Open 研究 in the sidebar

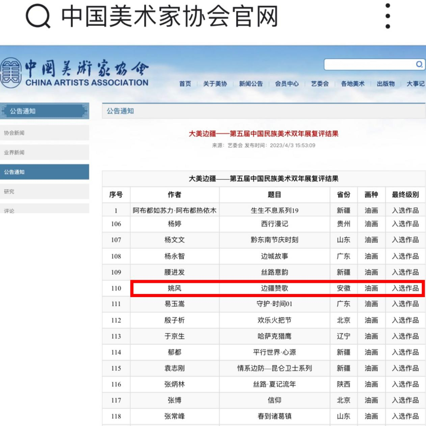(x=45, y=191)
